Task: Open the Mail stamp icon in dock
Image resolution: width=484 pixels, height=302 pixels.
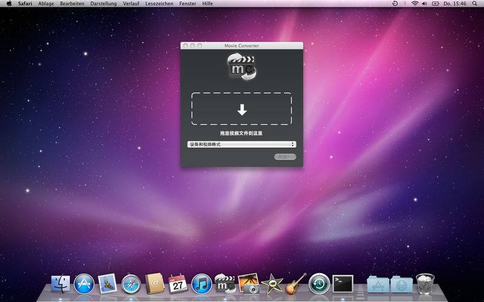Action: 108,283
